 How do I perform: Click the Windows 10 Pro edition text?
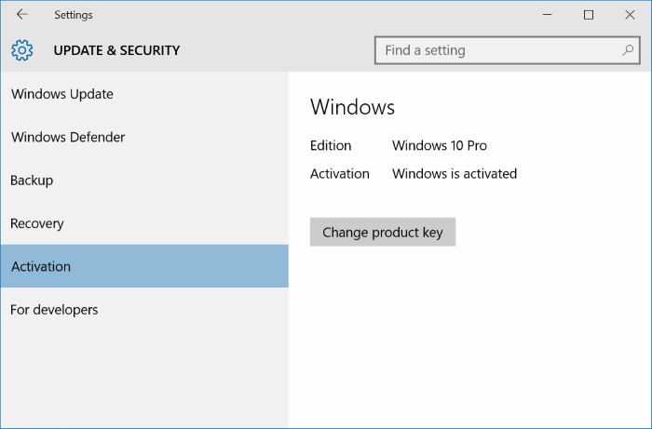coord(440,145)
